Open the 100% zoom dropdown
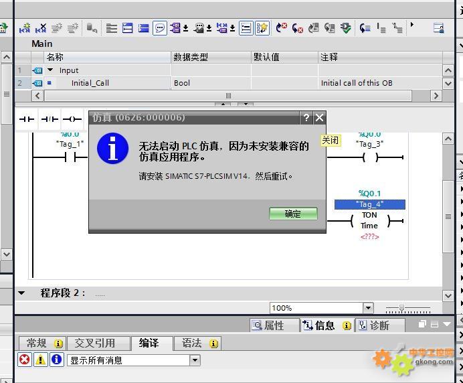 (368, 308)
